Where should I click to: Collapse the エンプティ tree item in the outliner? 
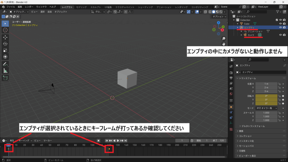point(238,28)
